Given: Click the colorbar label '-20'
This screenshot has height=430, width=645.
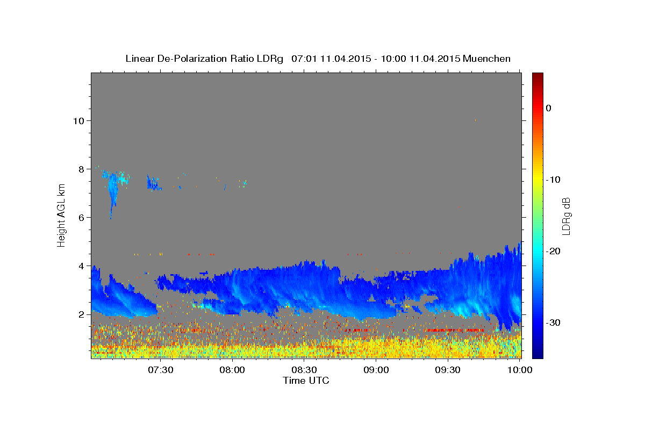Looking at the screenshot, I should pyautogui.click(x=554, y=251).
